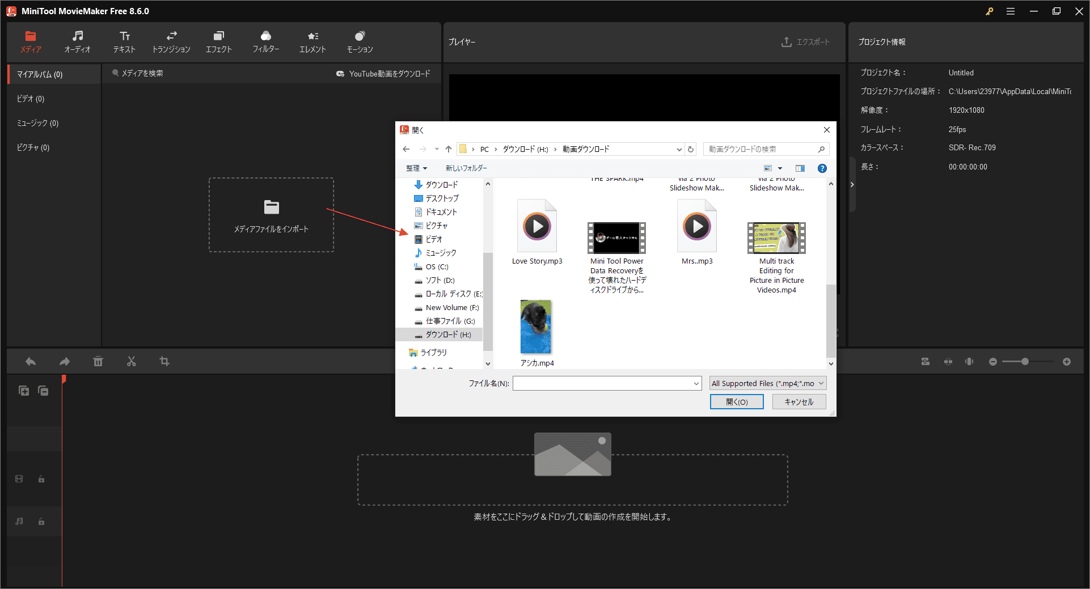Select the split (scissors) tool on the timeline

[131, 361]
